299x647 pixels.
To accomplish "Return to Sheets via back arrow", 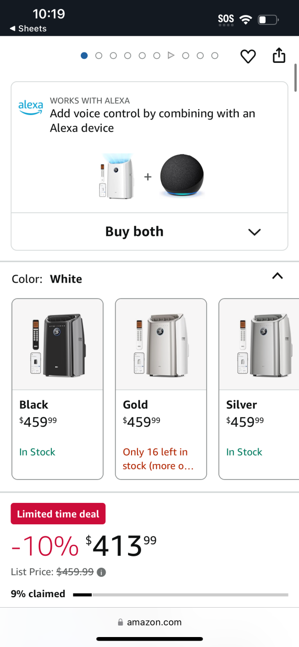I will pos(12,29).
